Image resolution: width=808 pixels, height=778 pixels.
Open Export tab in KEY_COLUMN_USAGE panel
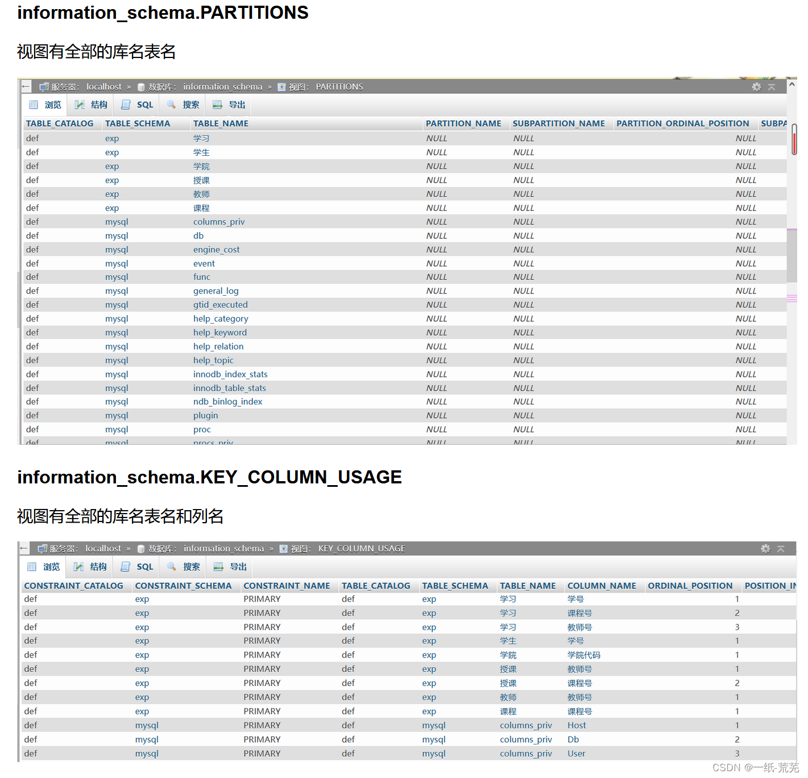click(x=230, y=566)
